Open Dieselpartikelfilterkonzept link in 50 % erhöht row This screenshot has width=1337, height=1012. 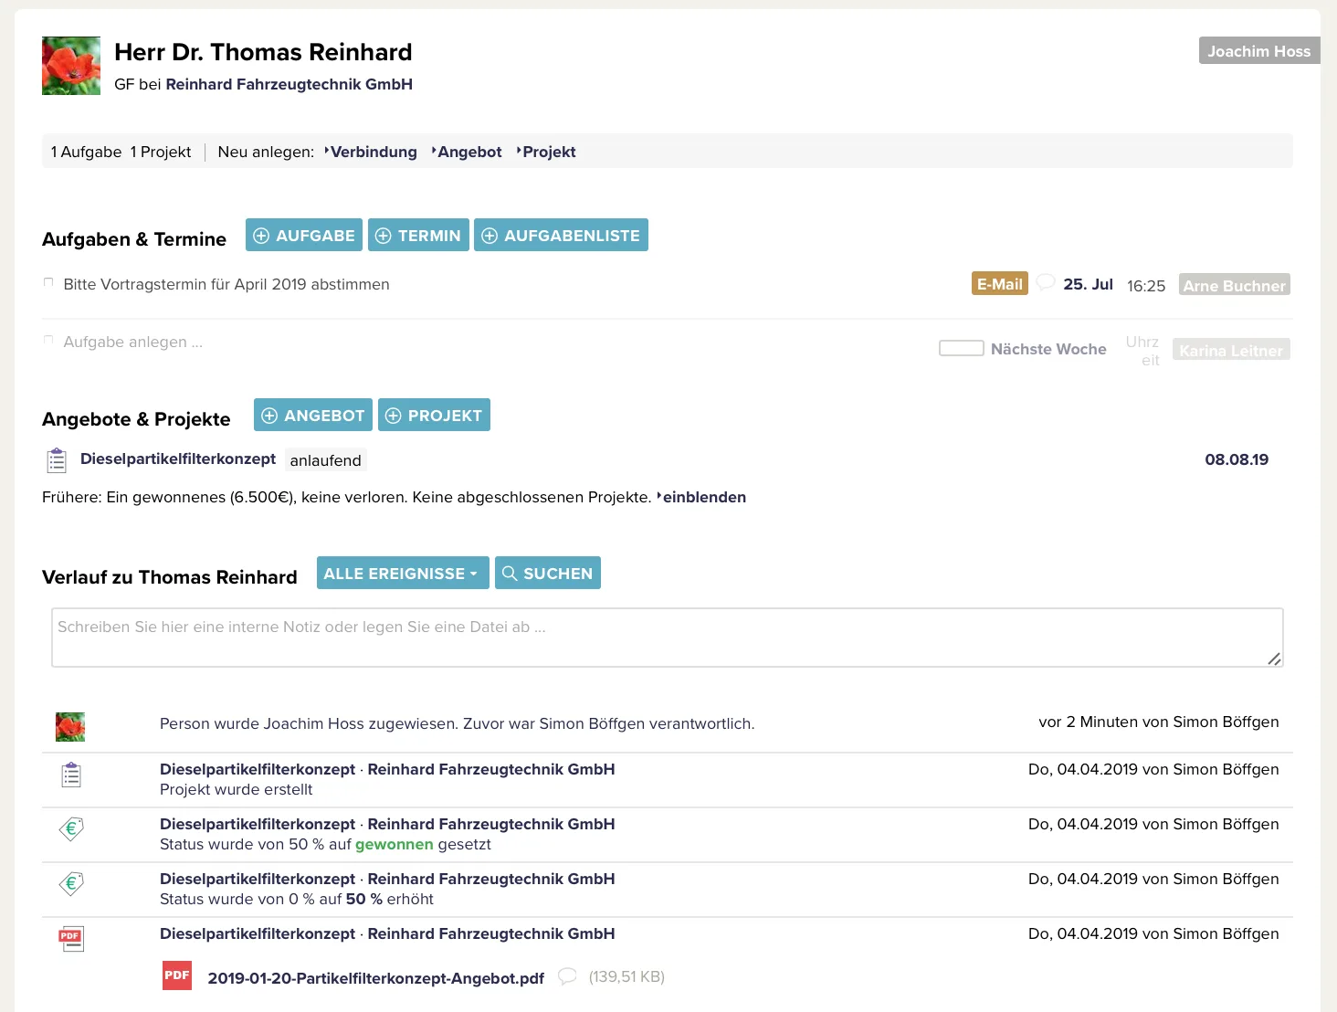(x=258, y=879)
